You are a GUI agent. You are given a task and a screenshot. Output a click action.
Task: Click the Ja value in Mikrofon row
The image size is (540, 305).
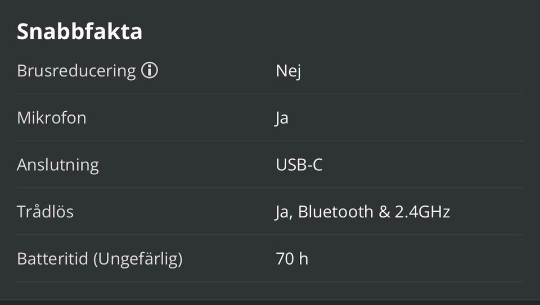[x=282, y=119]
